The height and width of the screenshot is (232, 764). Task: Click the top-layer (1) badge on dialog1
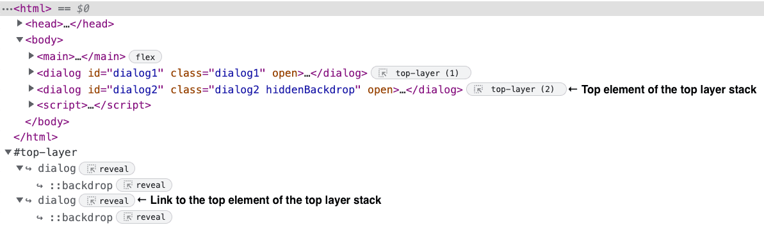421,73
